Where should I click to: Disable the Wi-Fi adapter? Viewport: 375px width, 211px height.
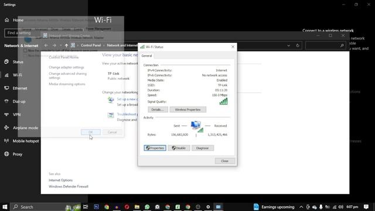click(179, 148)
